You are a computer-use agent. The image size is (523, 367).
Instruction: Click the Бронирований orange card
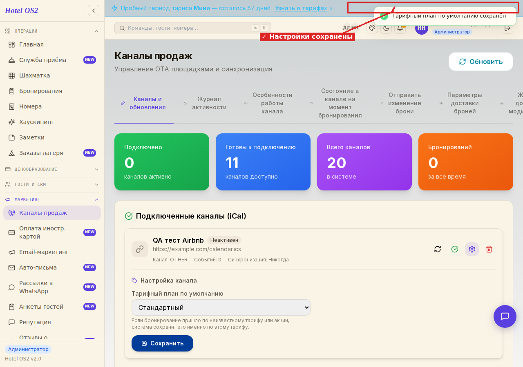click(x=466, y=162)
